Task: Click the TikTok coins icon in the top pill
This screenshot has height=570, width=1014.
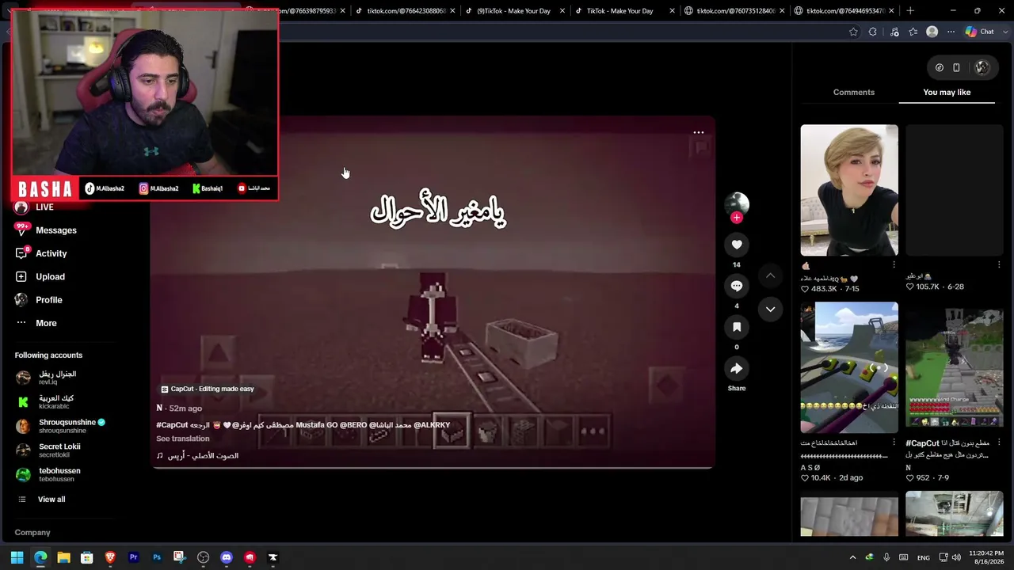Action: (940, 67)
